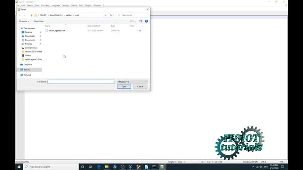
Task: Select This PC breadcrumb segment
Action: (43, 15)
